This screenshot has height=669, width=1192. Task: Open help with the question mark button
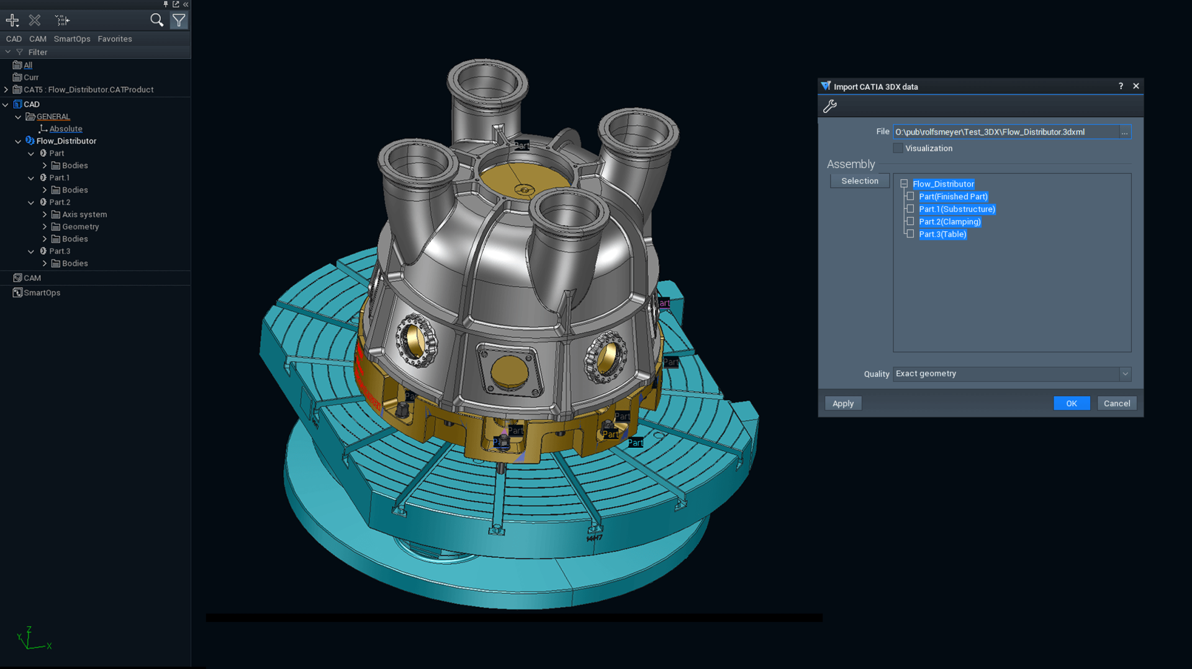(1121, 86)
